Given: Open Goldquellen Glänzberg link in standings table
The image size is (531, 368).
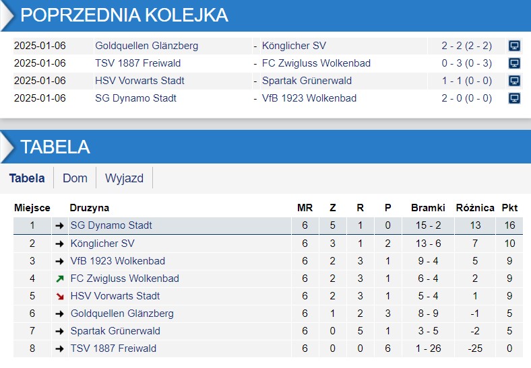Looking at the screenshot, I should click(122, 314).
